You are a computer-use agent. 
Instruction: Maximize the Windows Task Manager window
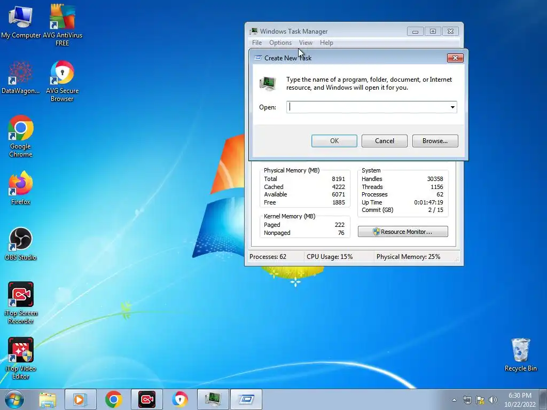[433, 31]
